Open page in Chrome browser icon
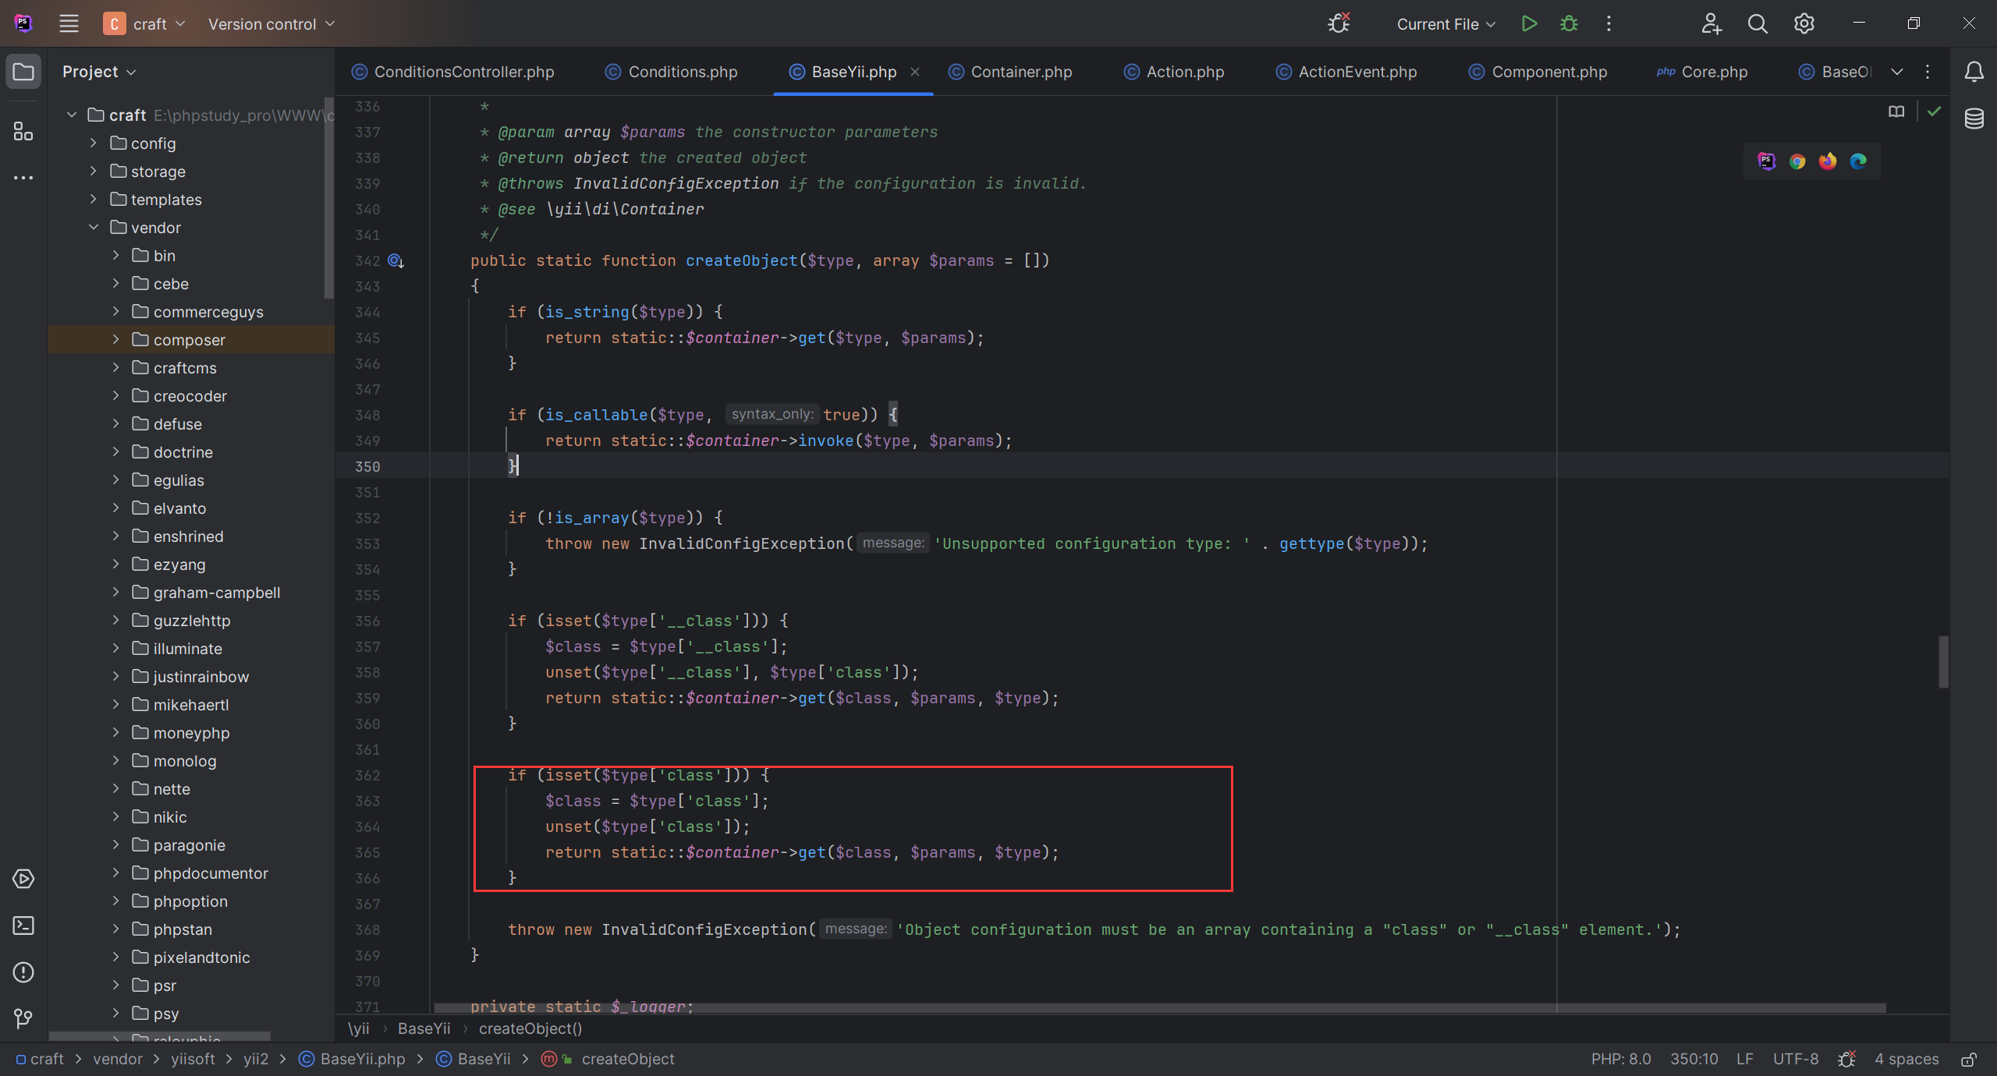This screenshot has height=1076, width=1997. pyautogui.click(x=1797, y=161)
